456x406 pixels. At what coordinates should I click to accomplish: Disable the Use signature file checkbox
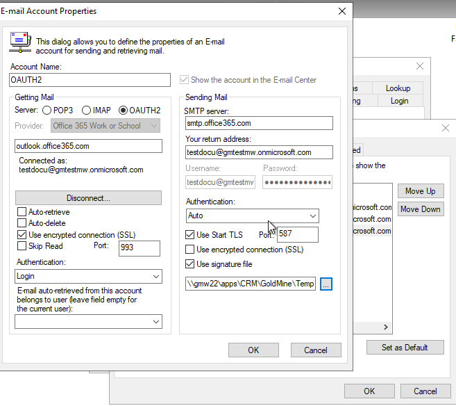coord(191,263)
